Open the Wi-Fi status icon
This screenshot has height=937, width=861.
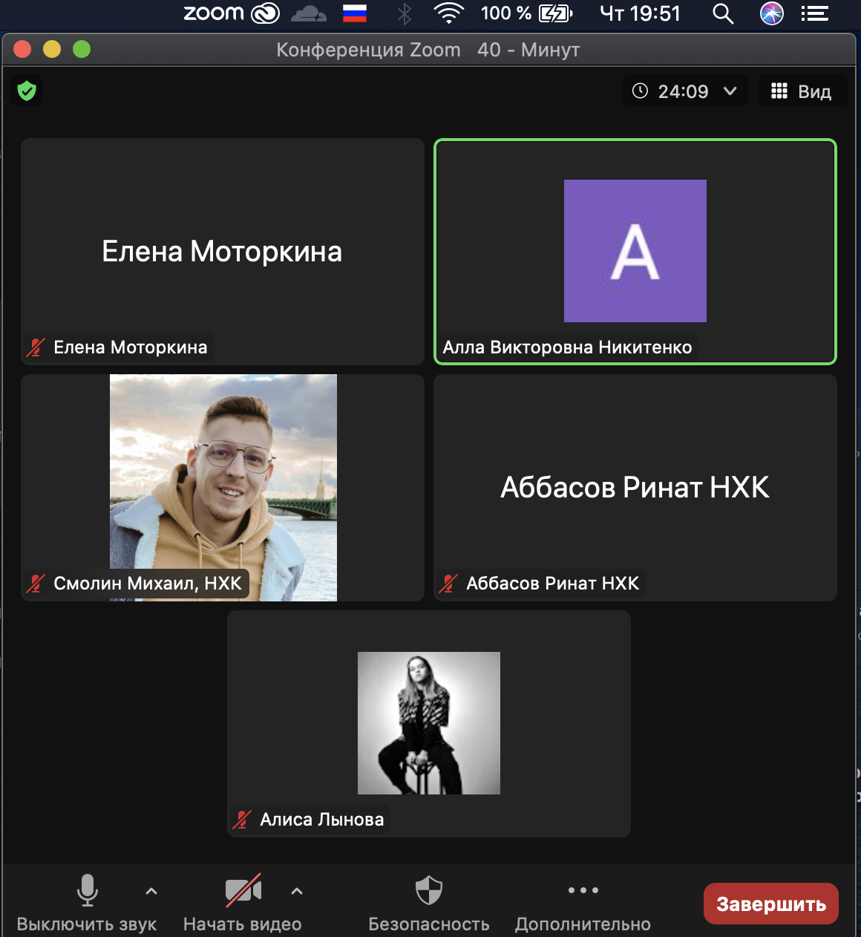[448, 13]
